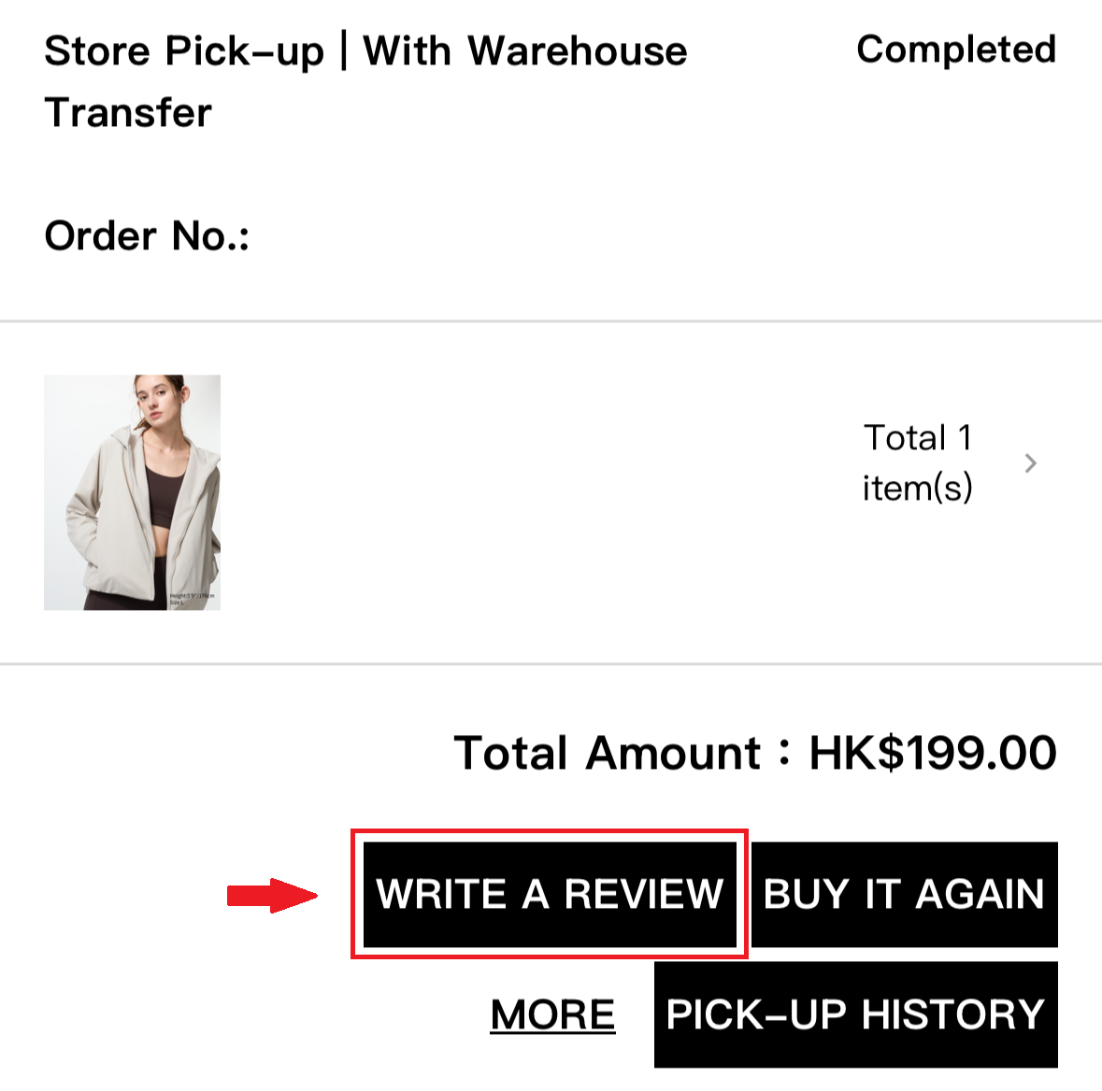Click the Store Pick-up heading text
Viewport: 1102px width, 1091px height.
click(x=183, y=51)
